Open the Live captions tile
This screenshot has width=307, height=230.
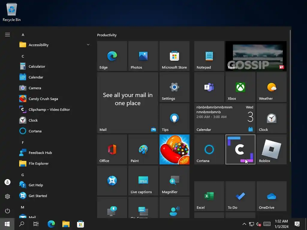tap(143, 181)
